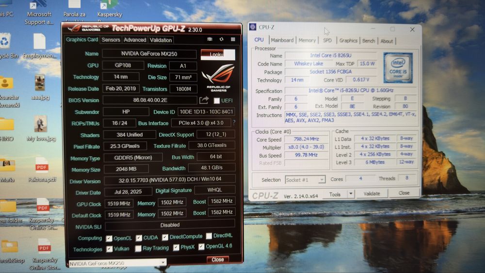Click the Memory Size value 2048 MB

coord(126,169)
